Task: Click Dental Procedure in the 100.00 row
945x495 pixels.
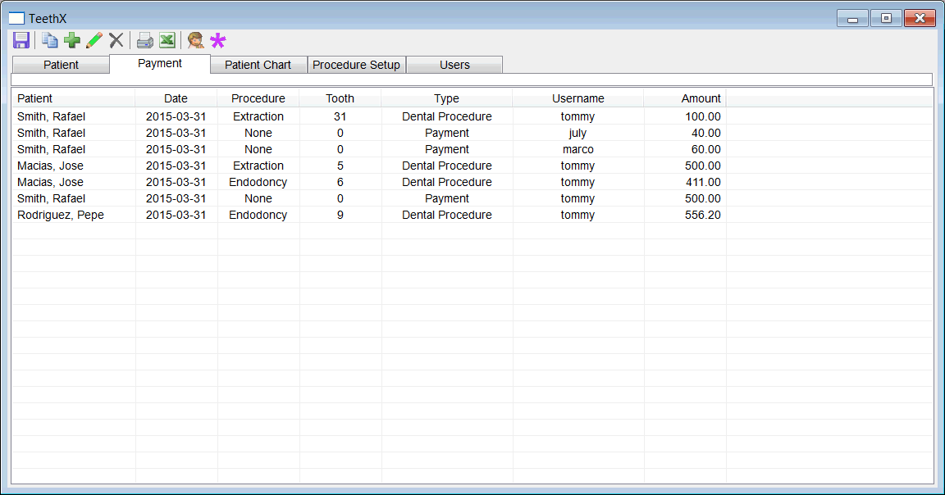Action: [x=446, y=116]
